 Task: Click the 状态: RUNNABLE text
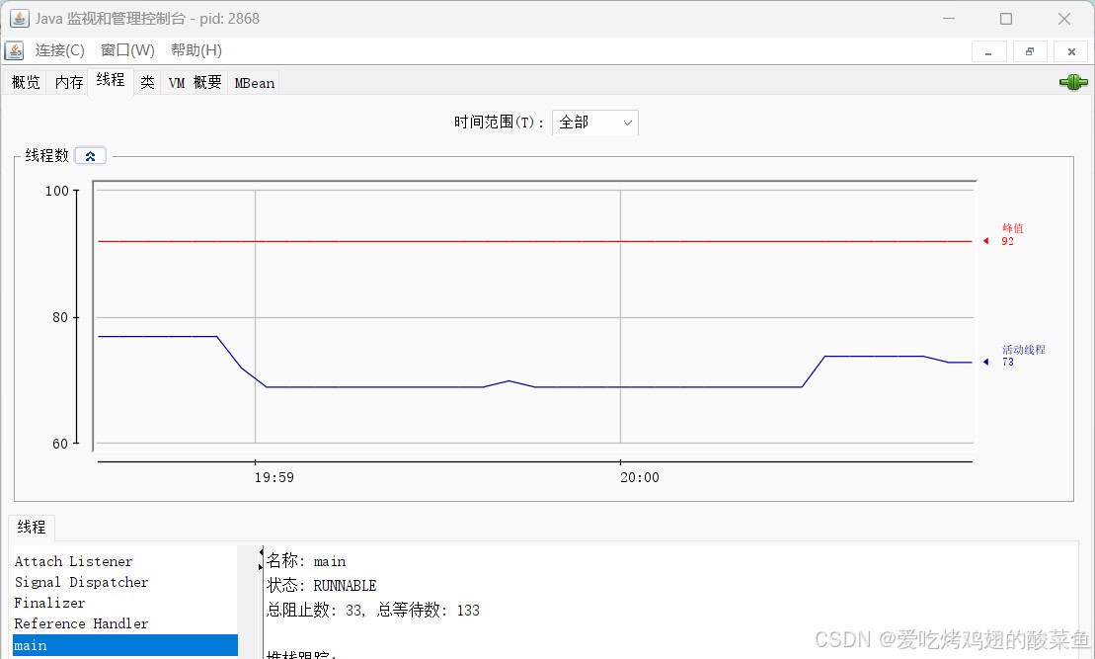point(321,586)
